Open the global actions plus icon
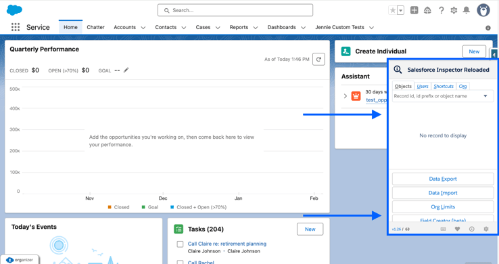 (x=414, y=10)
